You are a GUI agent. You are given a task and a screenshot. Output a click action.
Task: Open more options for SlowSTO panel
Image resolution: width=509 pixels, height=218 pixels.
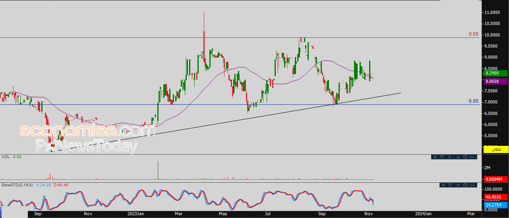pyautogui.click(x=472, y=185)
